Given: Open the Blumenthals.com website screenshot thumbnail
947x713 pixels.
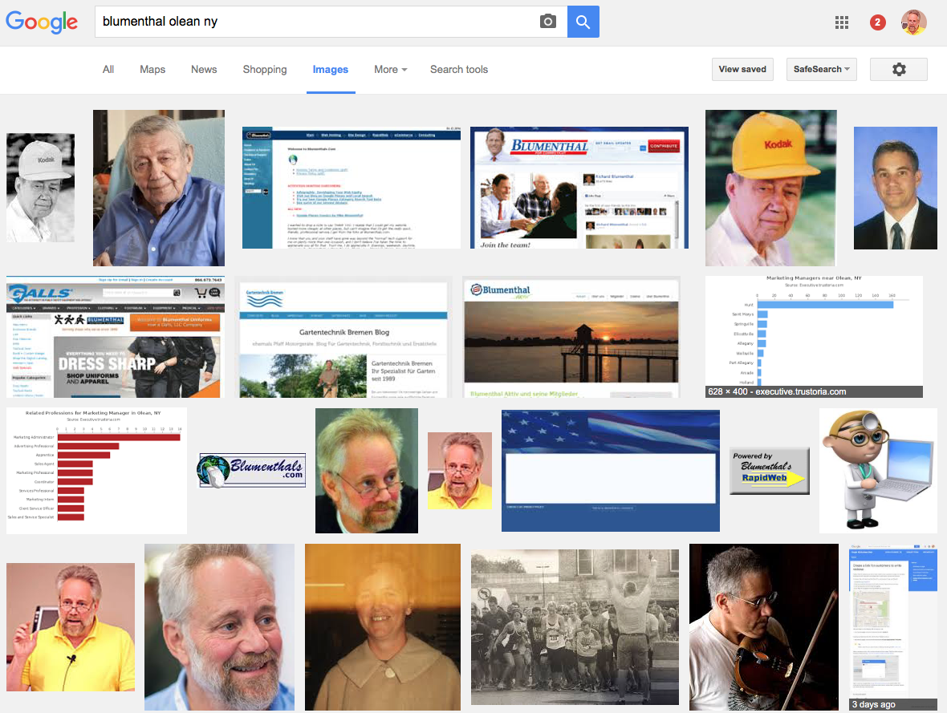Looking at the screenshot, I should coord(352,188).
